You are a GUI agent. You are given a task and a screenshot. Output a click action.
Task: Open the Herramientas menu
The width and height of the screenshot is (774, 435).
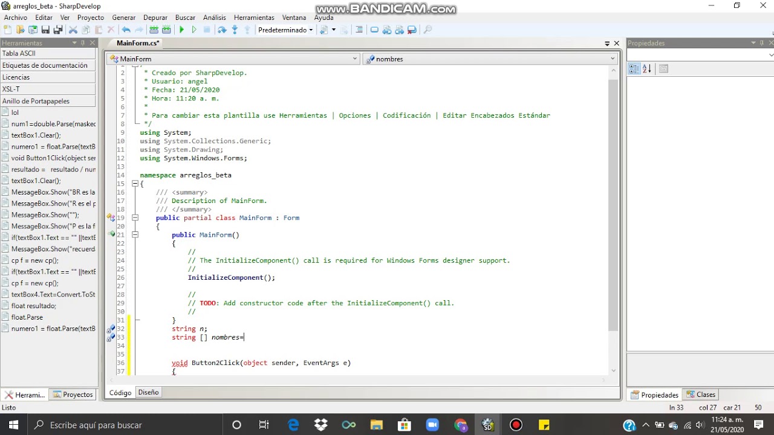(254, 18)
